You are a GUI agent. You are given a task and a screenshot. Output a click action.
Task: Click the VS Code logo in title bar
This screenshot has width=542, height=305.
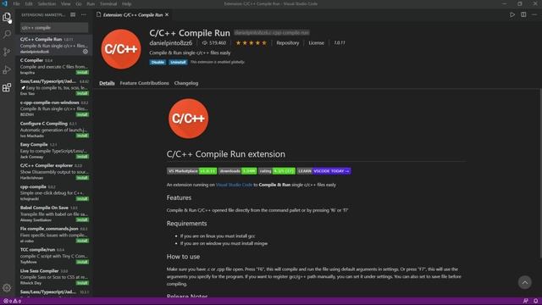(x=5, y=3)
